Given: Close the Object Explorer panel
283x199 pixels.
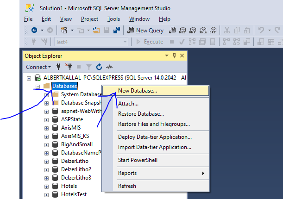Looking at the screenshot, I should click(x=182, y=56).
